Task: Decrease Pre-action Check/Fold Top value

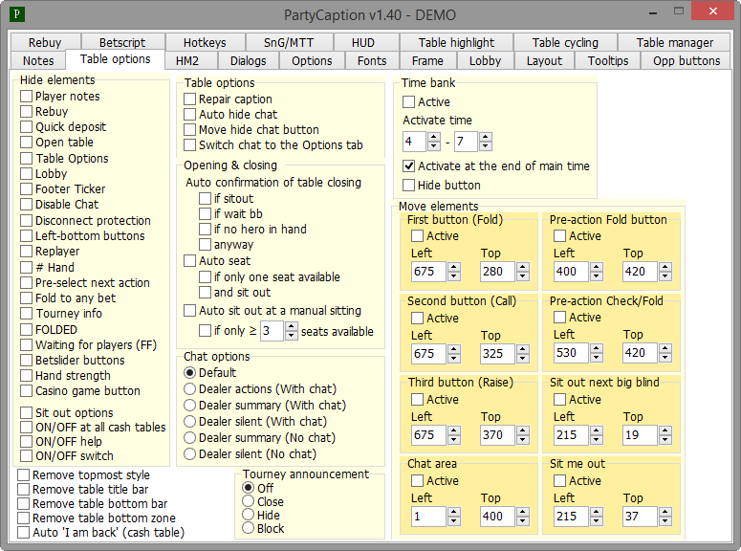Action: click(665, 358)
